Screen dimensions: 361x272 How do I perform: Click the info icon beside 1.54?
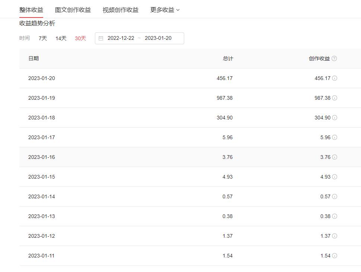point(334,256)
